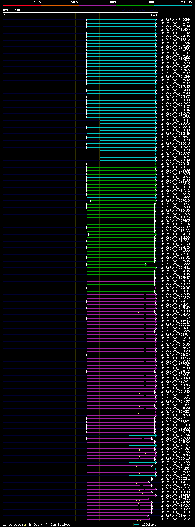This screenshot has width=195, height=527.
Task: Open hit UniRef100_Q1WLY5
Action: tap(175, 217)
